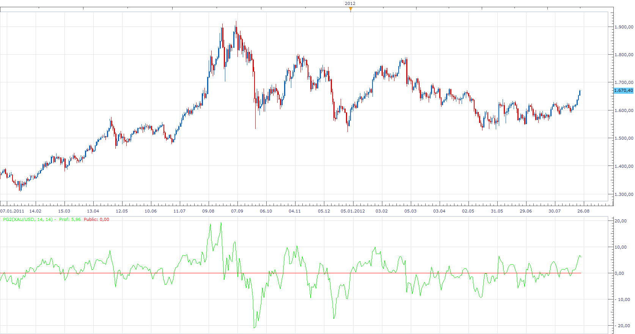Click the 05.12 date axis label
Viewport: 635px width, 334px height.
coord(324,211)
